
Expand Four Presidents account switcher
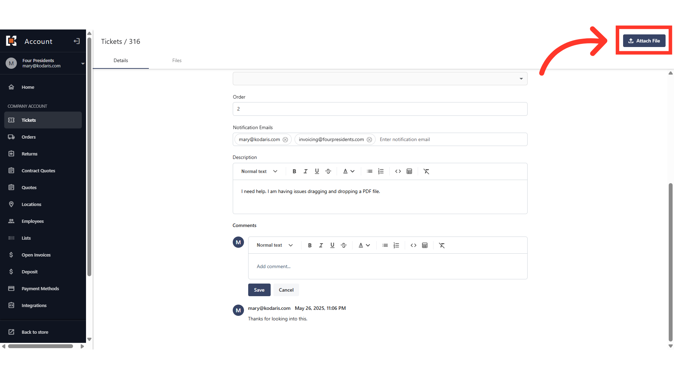83,64
